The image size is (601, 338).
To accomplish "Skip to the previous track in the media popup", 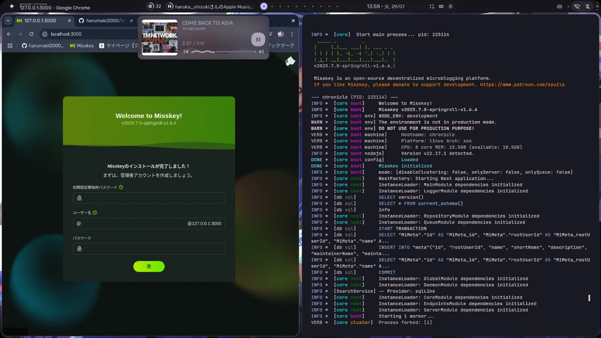I will coord(186,52).
